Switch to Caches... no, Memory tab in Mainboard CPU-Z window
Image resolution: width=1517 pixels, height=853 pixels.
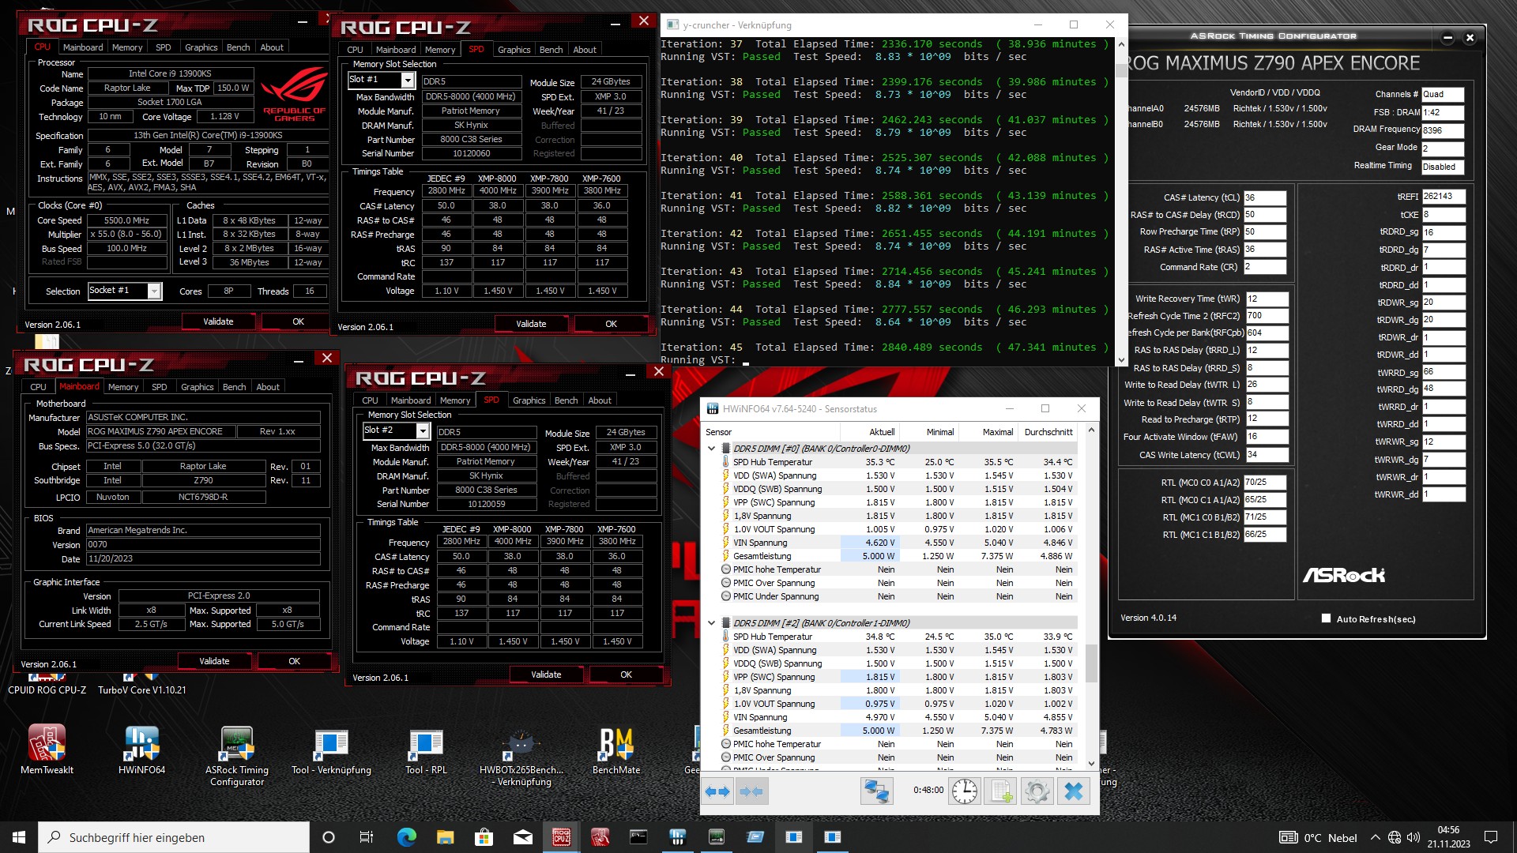point(123,387)
